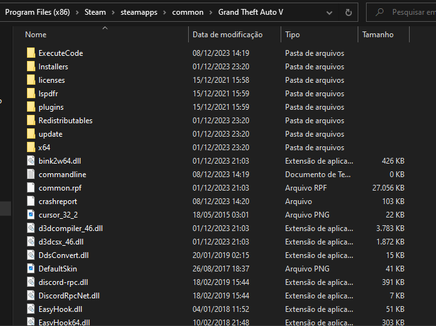Select the EasyHook.dll file name
Screen dimensions: 436x326
pyautogui.click(x=60, y=309)
